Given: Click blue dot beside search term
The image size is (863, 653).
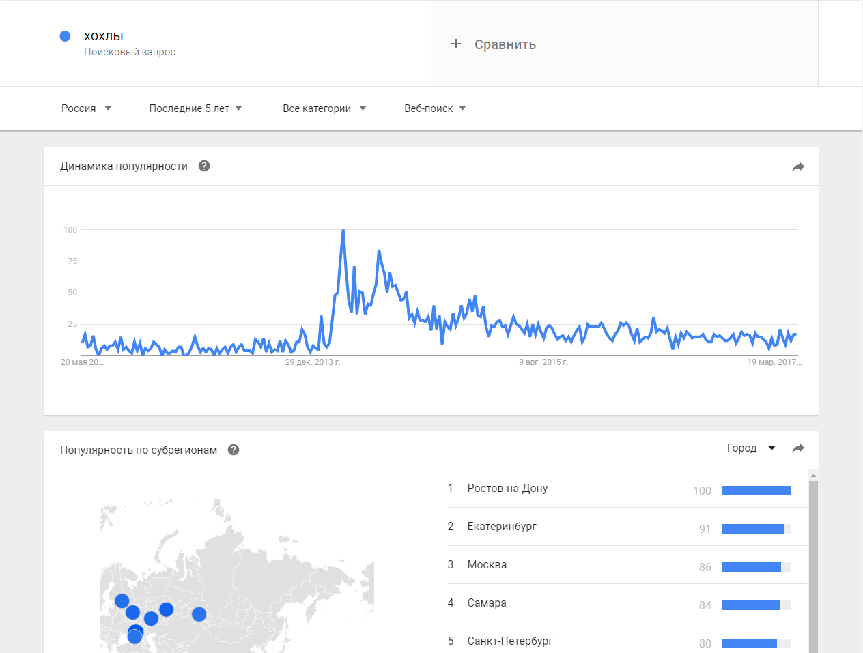Looking at the screenshot, I should pos(66,36).
